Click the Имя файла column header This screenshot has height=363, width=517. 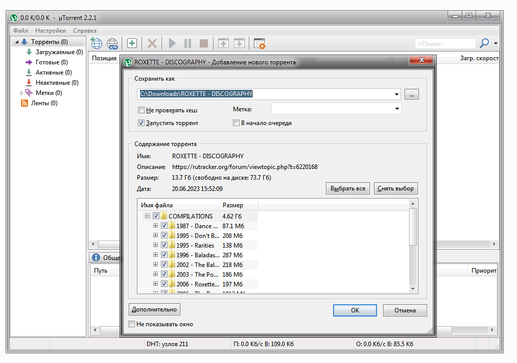pos(178,205)
